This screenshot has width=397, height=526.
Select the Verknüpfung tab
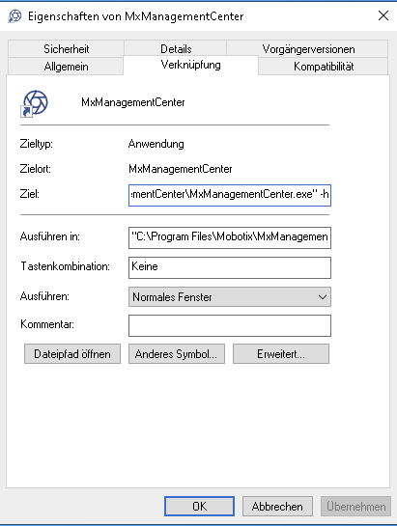[191, 65]
